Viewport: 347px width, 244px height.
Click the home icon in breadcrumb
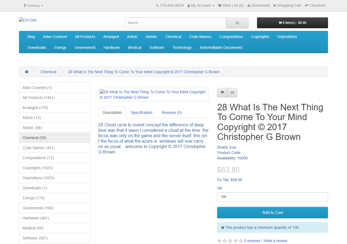pyautogui.click(x=27, y=72)
